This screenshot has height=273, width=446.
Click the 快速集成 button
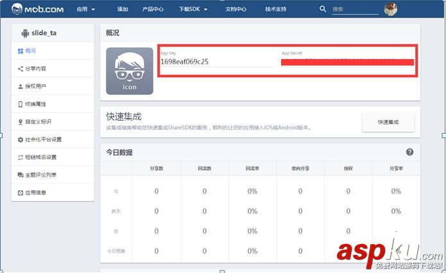click(x=388, y=122)
